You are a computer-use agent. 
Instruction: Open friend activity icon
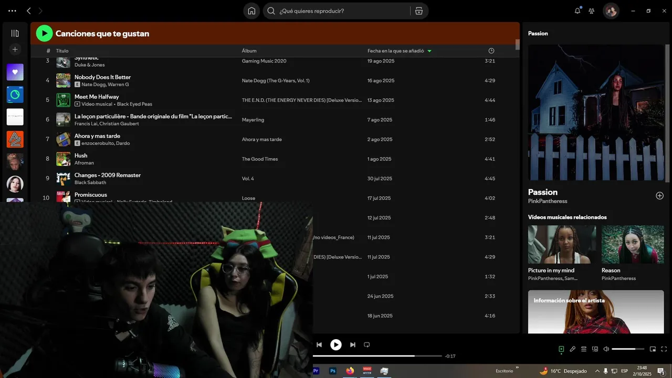click(x=592, y=10)
